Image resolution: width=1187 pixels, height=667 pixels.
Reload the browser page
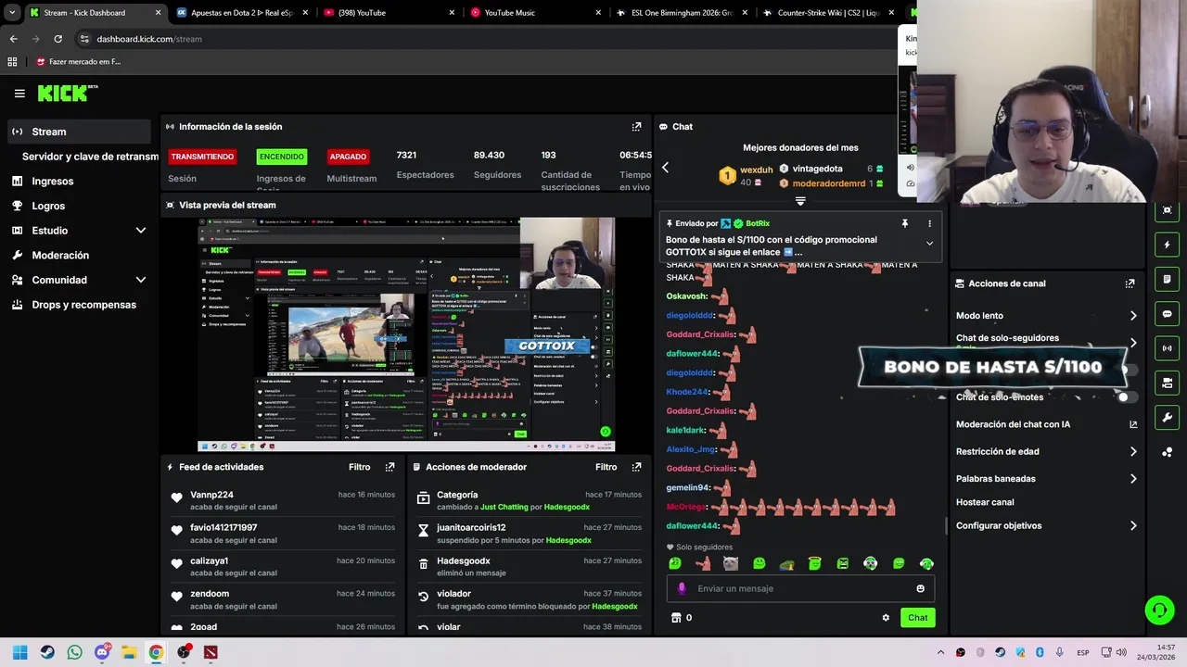click(57, 39)
